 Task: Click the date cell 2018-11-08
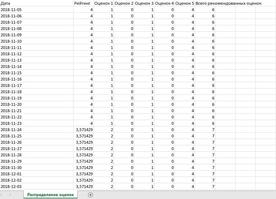tap(37, 29)
